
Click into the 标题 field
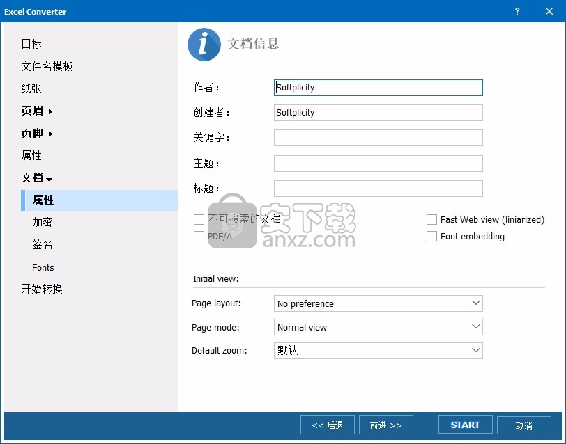(x=378, y=189)
